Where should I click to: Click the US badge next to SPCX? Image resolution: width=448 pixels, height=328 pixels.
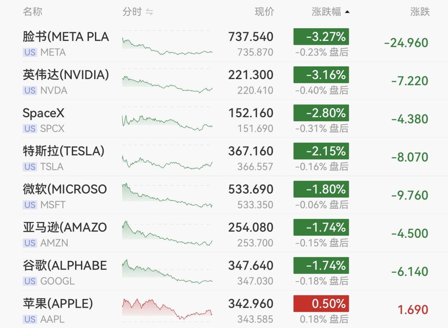coord(30,129)
